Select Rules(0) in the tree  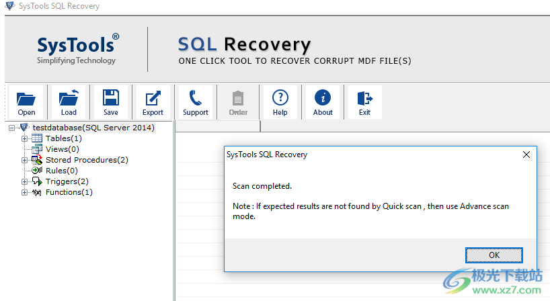pos(62,171)
